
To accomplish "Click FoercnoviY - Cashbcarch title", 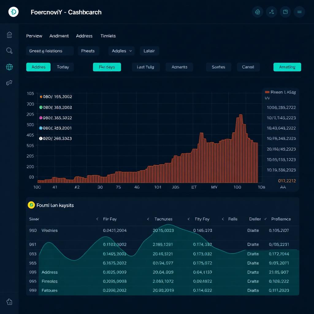I will [x=66, y=12].
